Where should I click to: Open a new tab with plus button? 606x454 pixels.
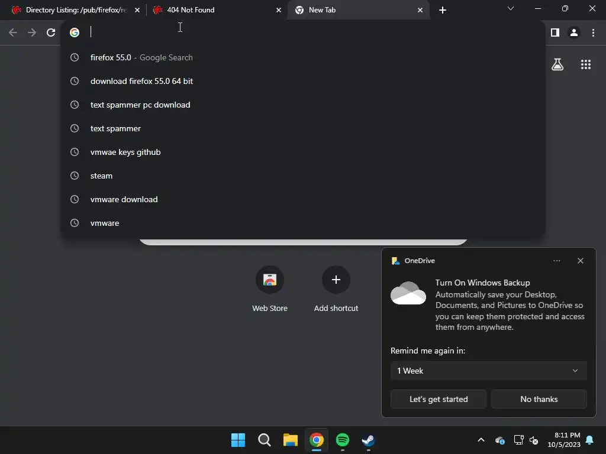[443, 10]
